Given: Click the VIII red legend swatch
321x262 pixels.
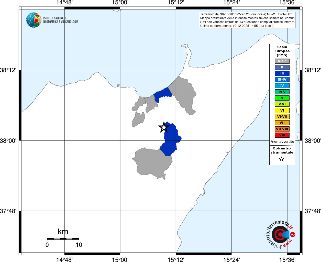Looking at the screenshot, I should coord(282,135).
